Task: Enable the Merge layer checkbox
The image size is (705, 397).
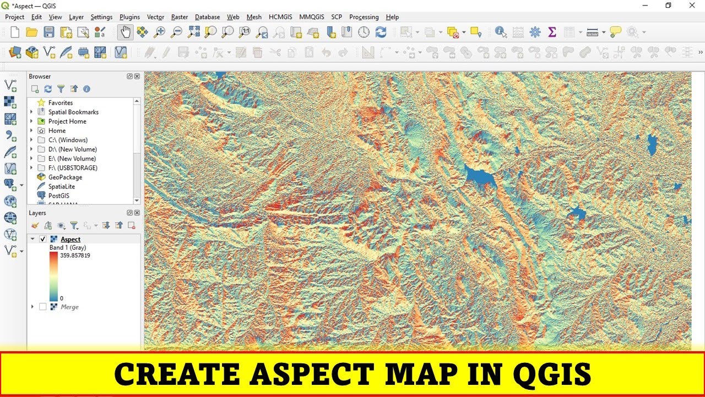Action: tap(43, 307)
